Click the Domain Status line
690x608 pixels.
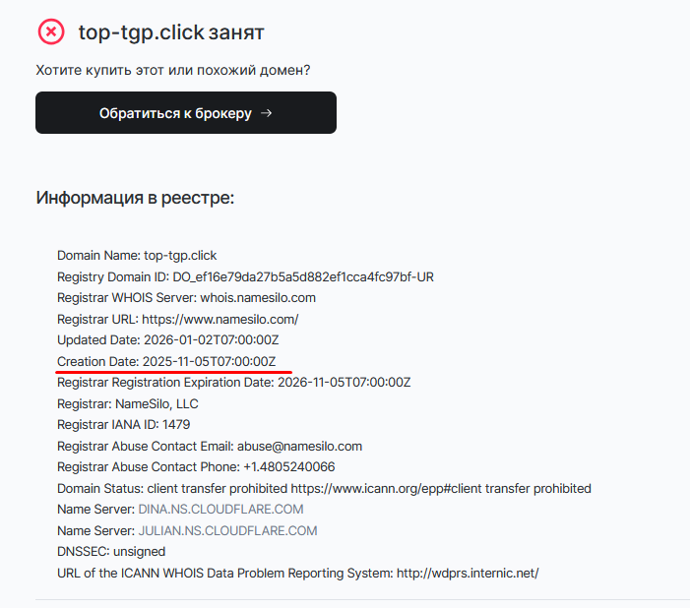coord(324,489)
